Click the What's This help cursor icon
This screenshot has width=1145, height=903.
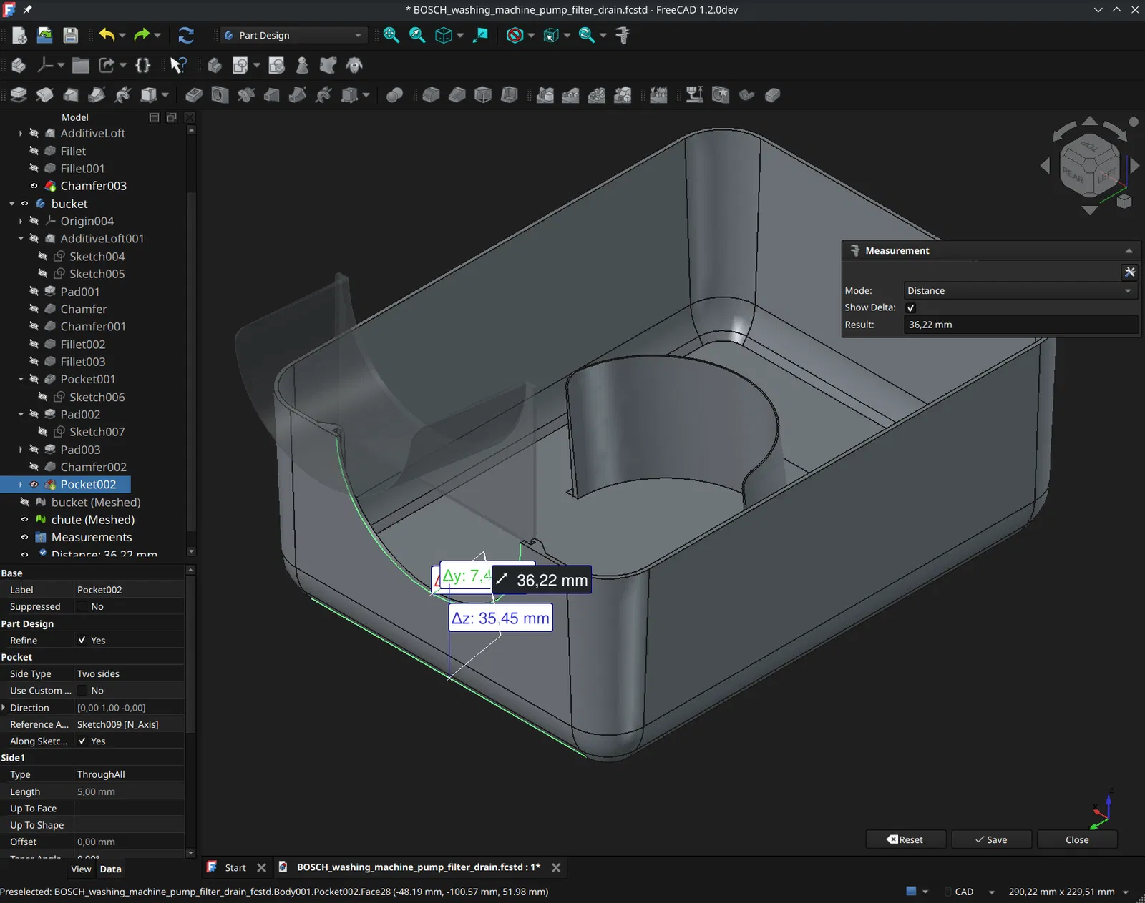178,66
